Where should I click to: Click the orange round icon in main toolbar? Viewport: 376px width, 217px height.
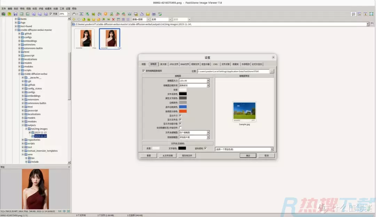pyautogui.click(x=105, y=14)
